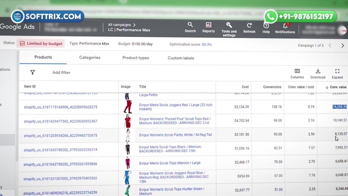
Task: Open item shopify_us_6181429477562_42239260852467
Action: 60,121
